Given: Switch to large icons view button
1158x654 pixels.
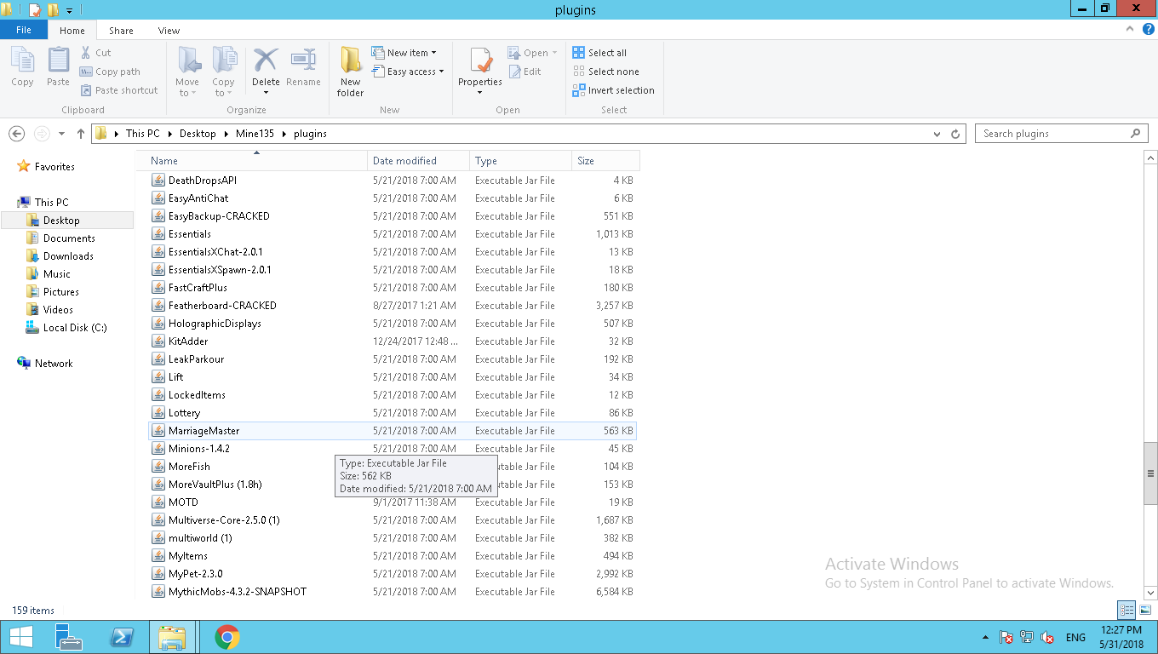Looking at the screenshot, I should tap(1144, 610).
